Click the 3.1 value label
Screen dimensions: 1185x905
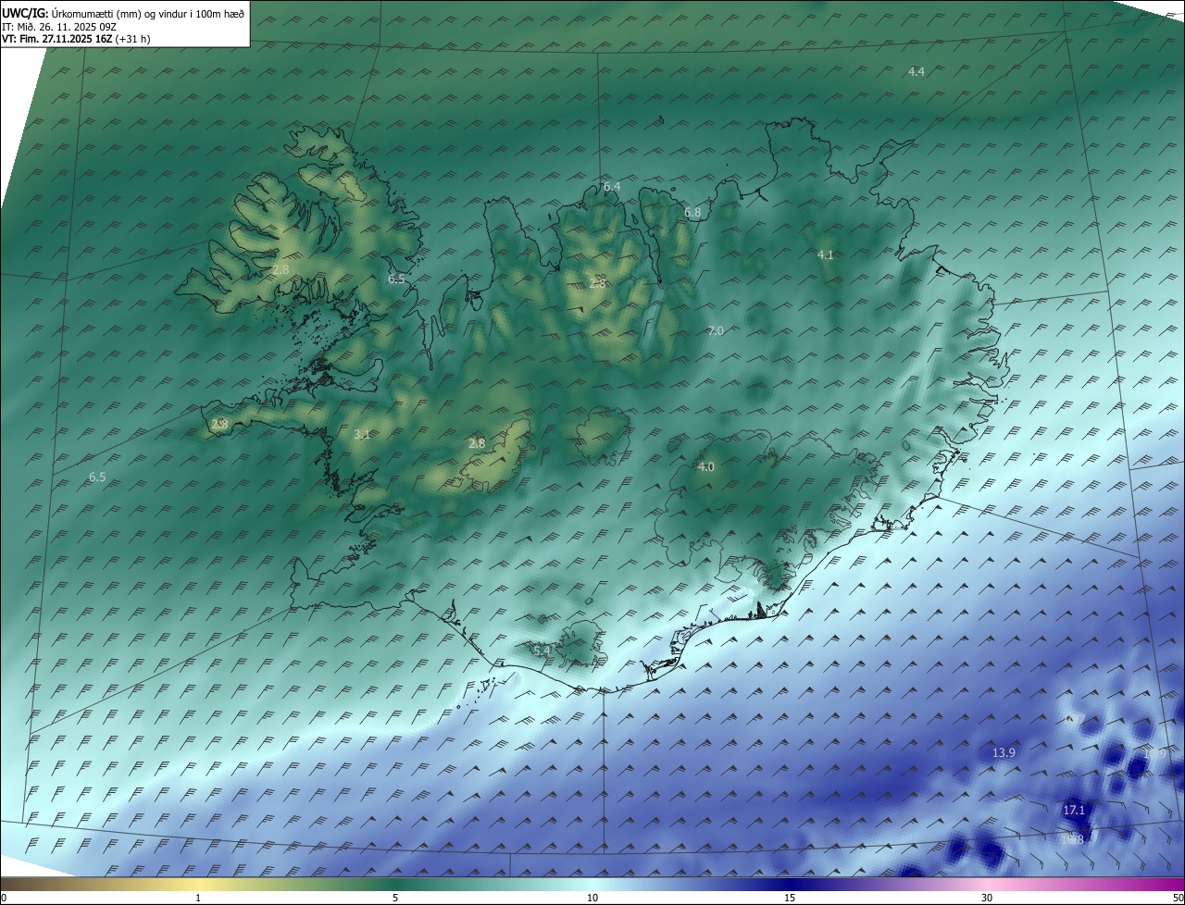362,434
